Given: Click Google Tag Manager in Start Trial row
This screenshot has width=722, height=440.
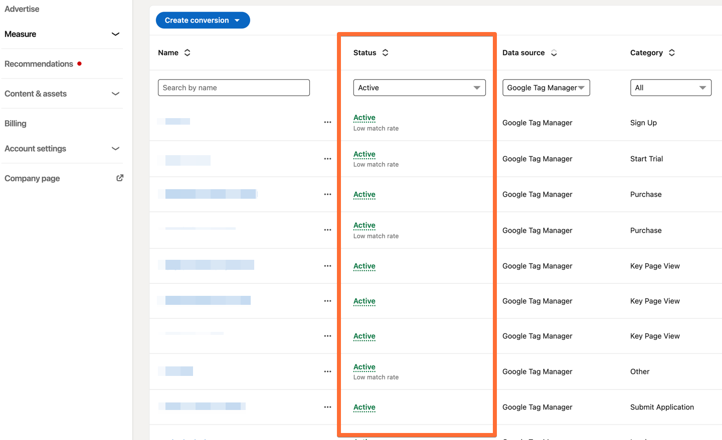Looking at the screenshot, I should tap(537, 159).
